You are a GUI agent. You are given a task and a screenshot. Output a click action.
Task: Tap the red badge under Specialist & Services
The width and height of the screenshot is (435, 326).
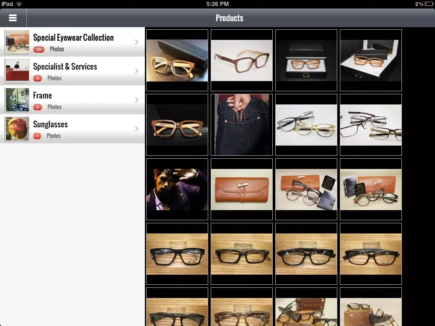pyautogui.click(x=38, y=78)
